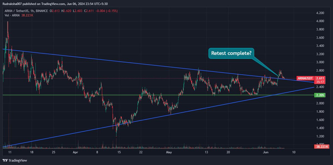Click the TradingView logo icon

pos(5,161)
